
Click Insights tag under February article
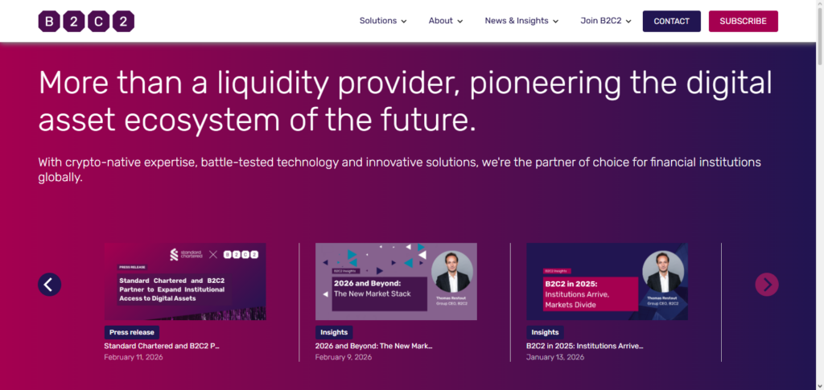click(334, 332)
